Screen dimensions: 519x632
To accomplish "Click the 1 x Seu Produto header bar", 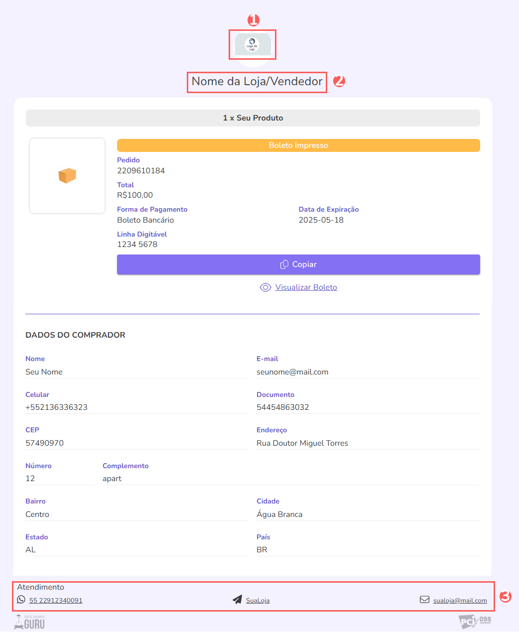I will [253, 118].
